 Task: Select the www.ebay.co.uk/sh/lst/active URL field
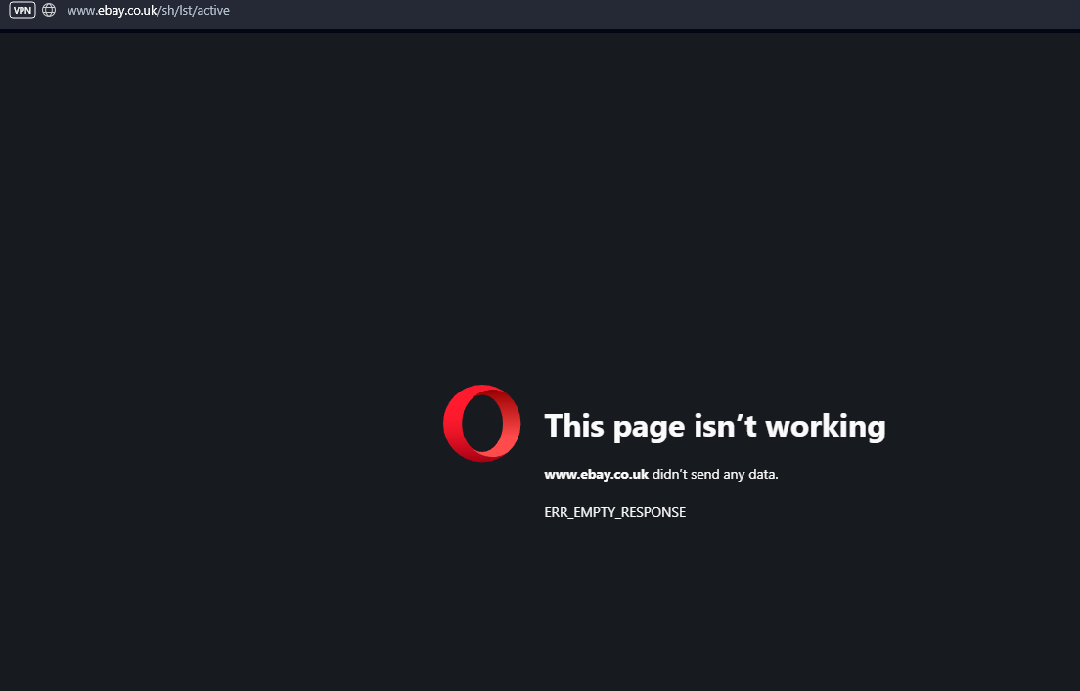[148, 11]
